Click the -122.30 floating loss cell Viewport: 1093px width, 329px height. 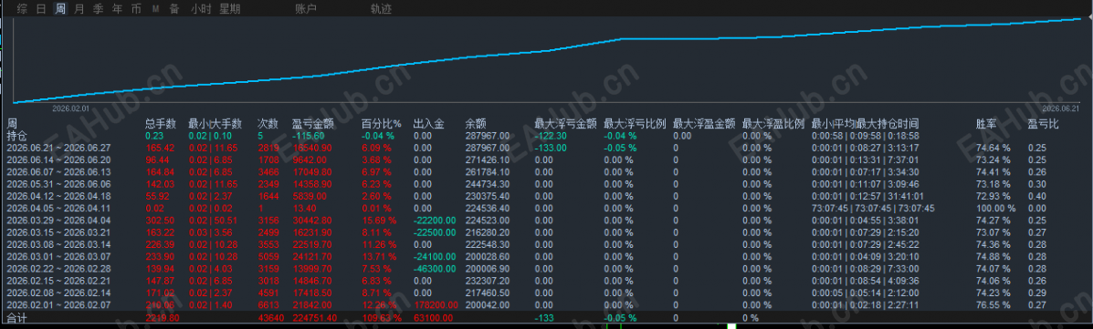(x=550, y=136)
